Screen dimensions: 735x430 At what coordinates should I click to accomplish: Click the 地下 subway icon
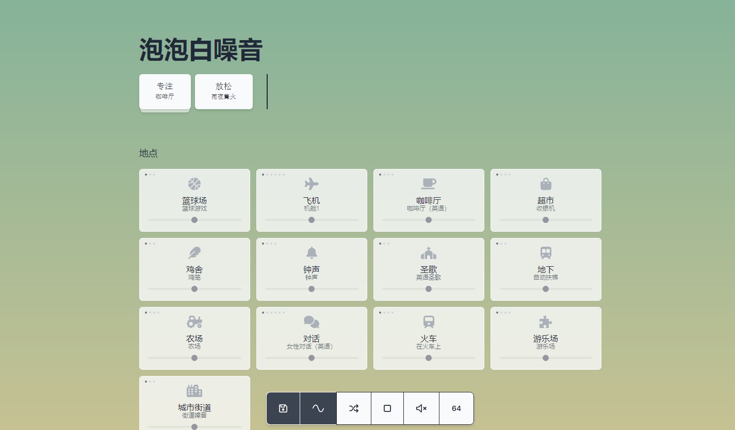546,253
